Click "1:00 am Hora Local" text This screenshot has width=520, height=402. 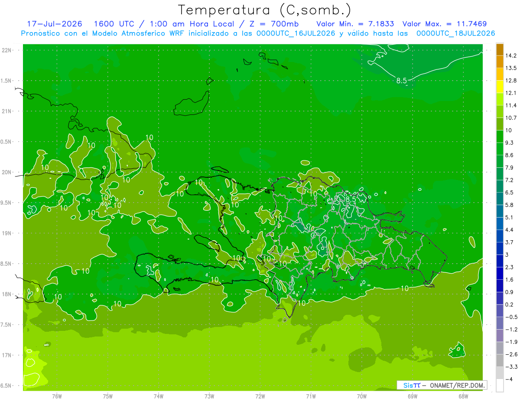click(x=192, y=24)
